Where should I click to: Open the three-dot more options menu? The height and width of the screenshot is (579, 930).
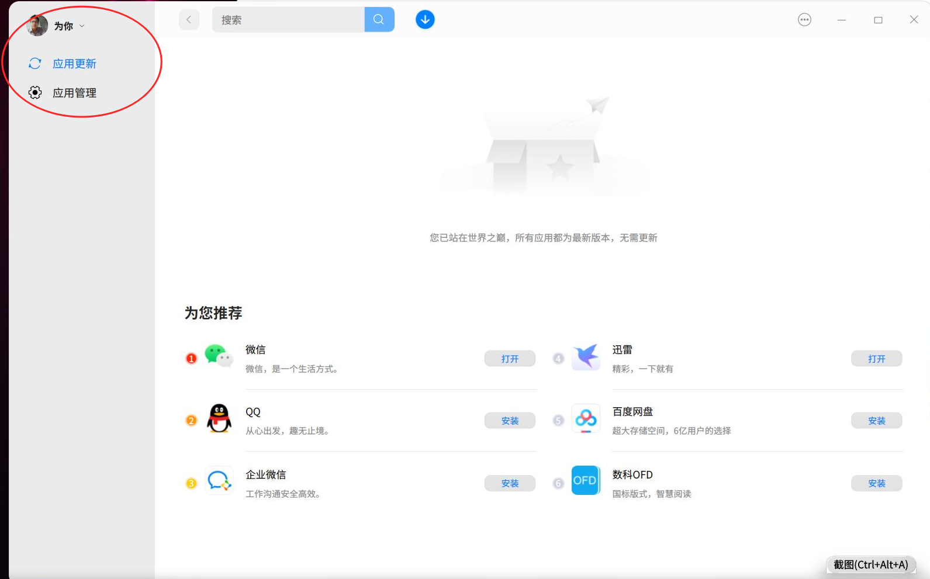coord(805,20)
